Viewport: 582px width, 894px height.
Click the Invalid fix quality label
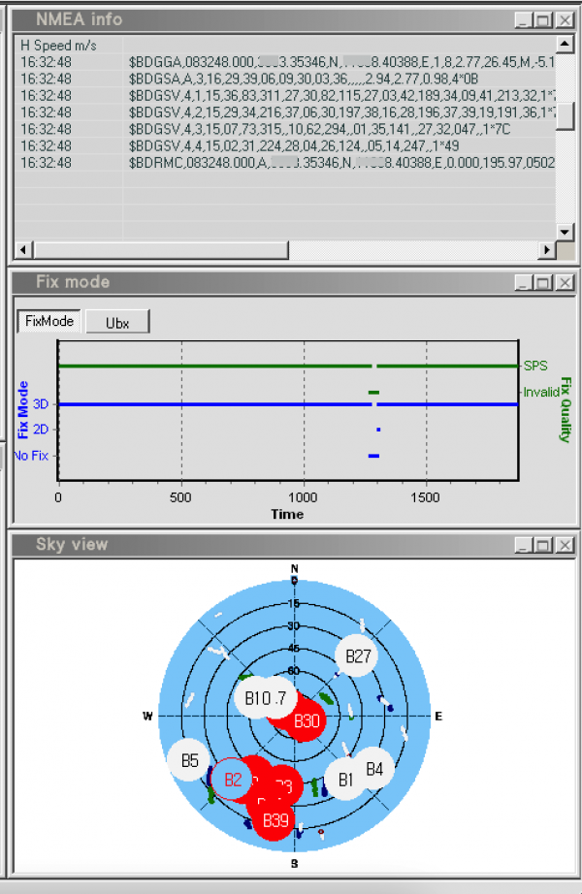pyautogui.click(x=541, y=393)
